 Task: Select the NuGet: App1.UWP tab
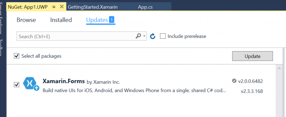(28, 7)
